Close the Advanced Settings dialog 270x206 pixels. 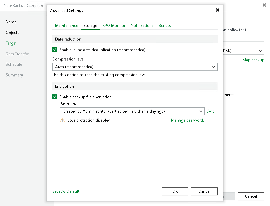(218, 10)
